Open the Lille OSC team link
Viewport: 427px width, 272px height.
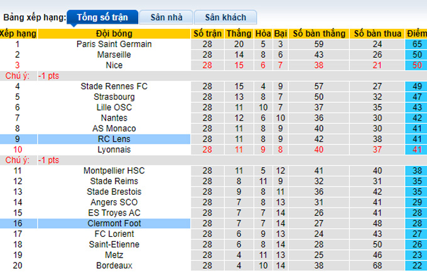point(114,107)
